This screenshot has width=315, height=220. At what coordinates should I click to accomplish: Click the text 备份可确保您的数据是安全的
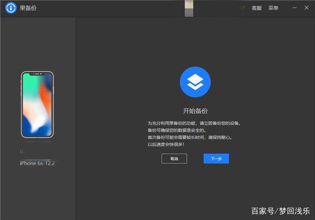[x=176, y=130]
